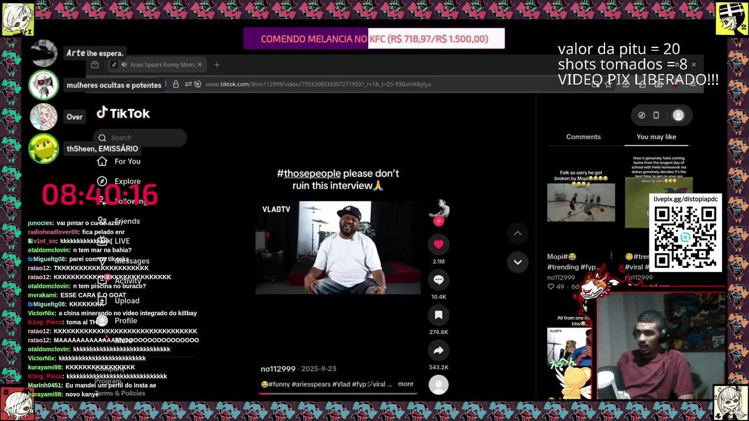Open the Explore page
749x421 pixels.
127,181
